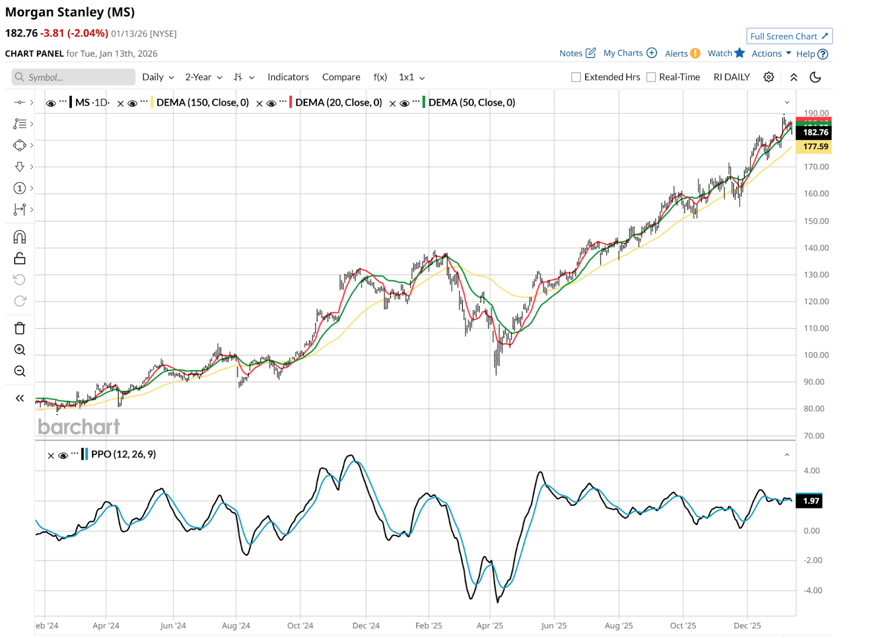Click the magnet snap tool icon
The width and height of the screenshot is (871, 638).
point(20,237)
